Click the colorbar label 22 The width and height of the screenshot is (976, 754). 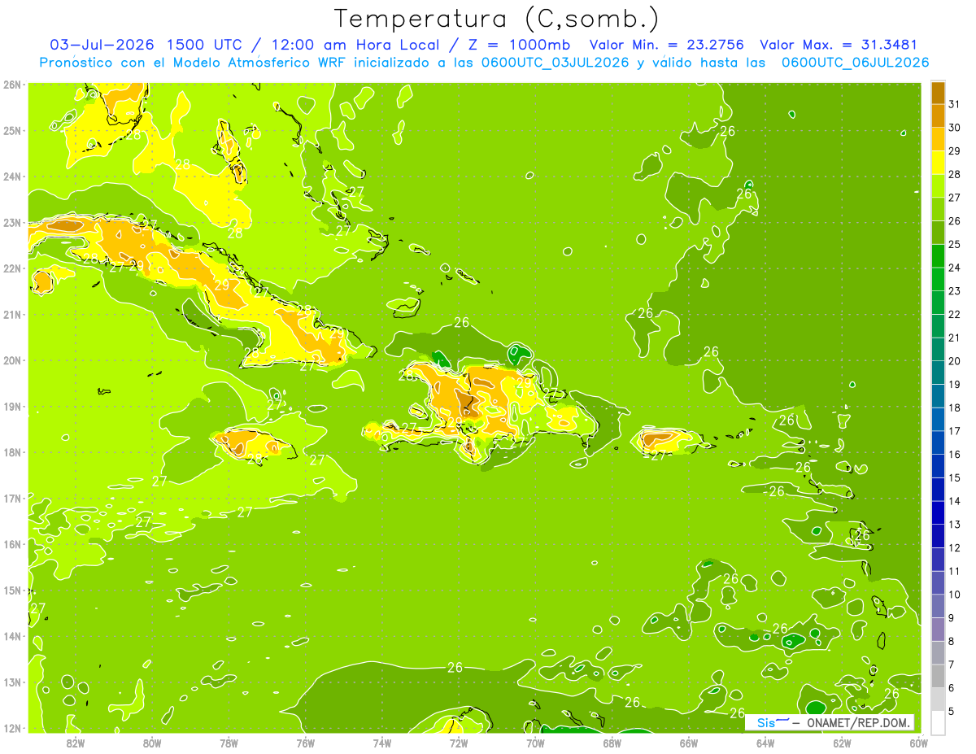954,315
